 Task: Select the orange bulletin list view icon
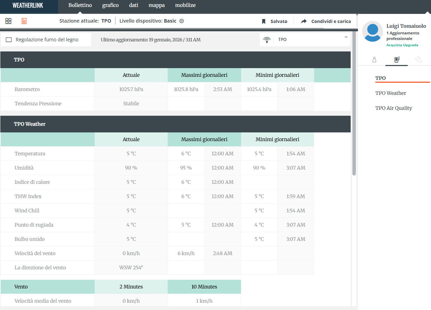pyautogui.click(x=24, y=21)
